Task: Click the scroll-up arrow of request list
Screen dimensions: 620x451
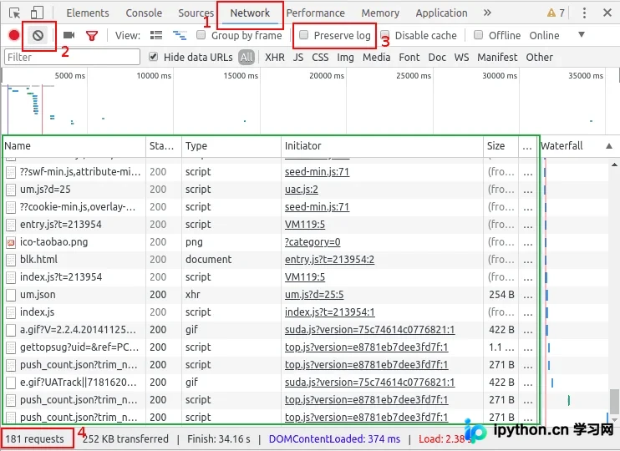Action: click(614, 165)
